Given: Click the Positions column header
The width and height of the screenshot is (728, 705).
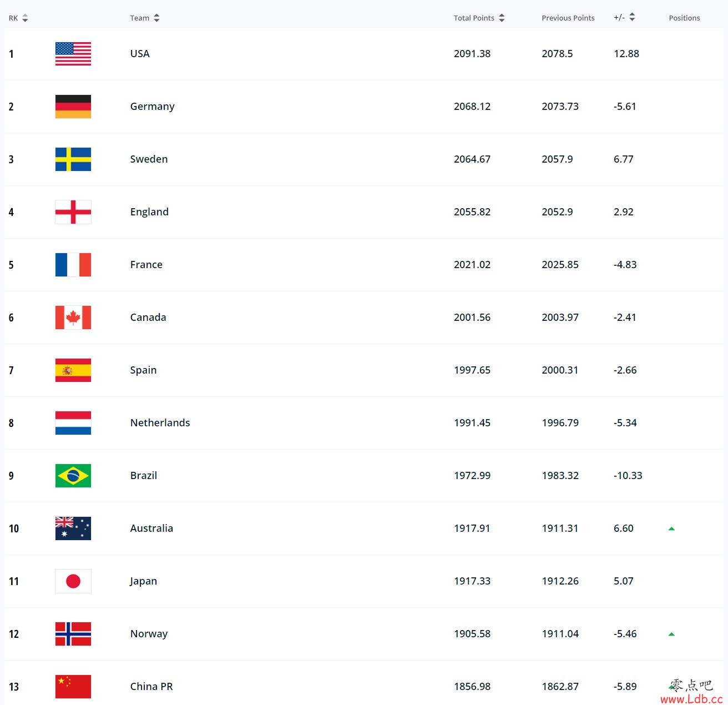Looking at the screenshot, I should point(684,18).
